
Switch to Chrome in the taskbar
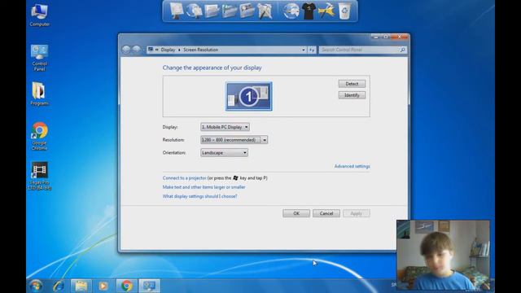click(126, 286)
